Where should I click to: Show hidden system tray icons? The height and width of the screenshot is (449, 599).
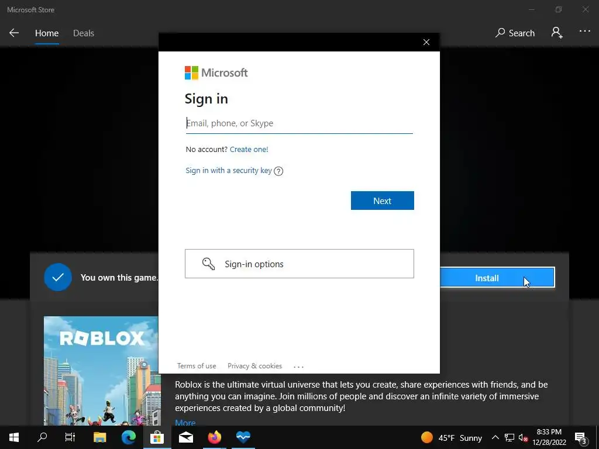point(495,437)
